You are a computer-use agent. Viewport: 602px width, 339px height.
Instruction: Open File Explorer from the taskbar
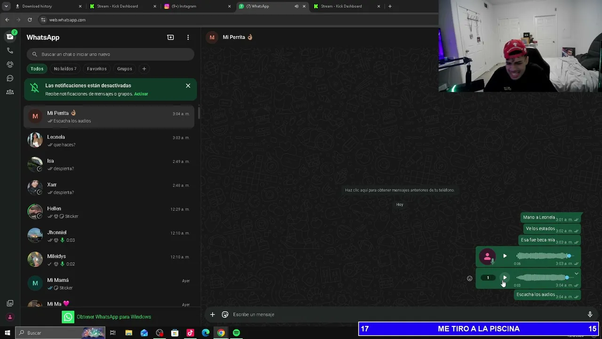tap(129, 333)
